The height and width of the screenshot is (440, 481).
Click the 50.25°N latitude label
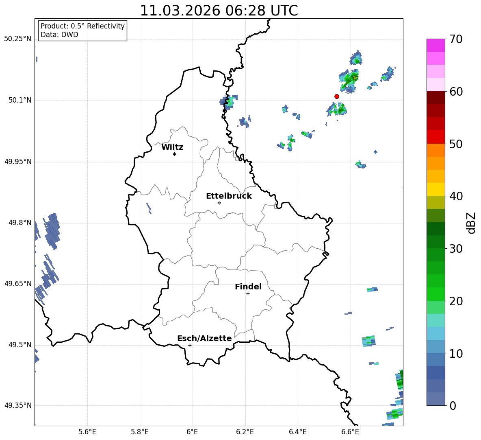click(x=18, y=39)
